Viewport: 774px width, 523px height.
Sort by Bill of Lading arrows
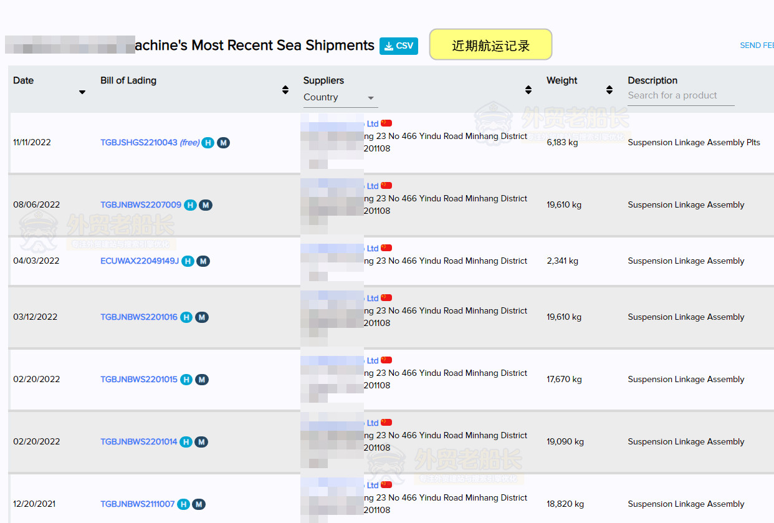[285, 90]
